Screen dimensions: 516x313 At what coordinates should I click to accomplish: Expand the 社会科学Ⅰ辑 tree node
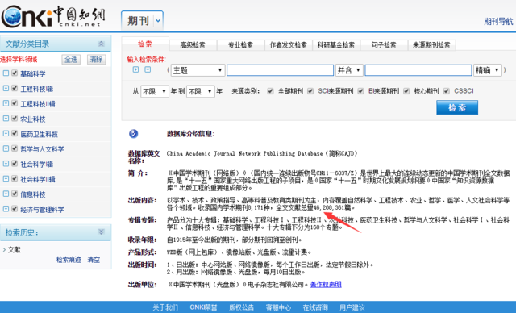tap(6, 164)
